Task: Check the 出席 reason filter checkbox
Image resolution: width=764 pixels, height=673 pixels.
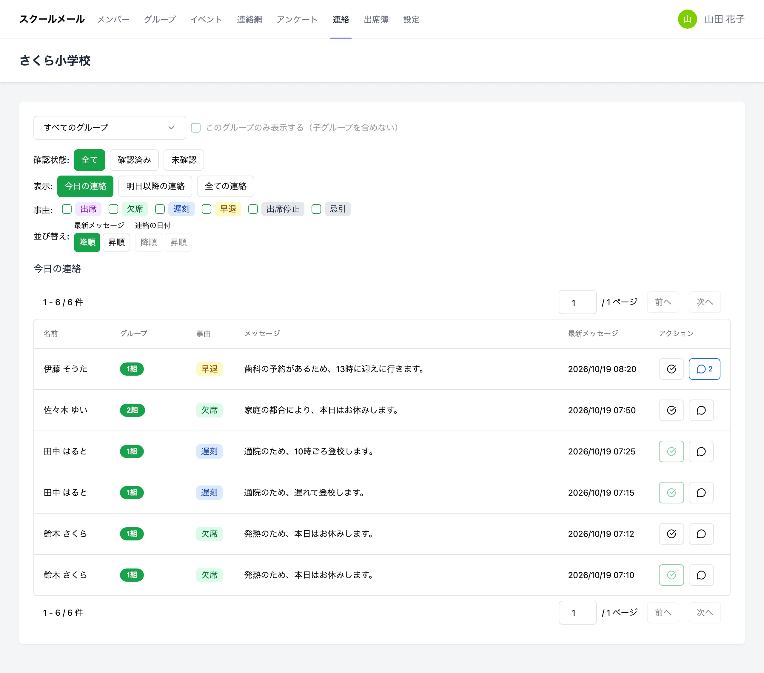Action: 67,209
